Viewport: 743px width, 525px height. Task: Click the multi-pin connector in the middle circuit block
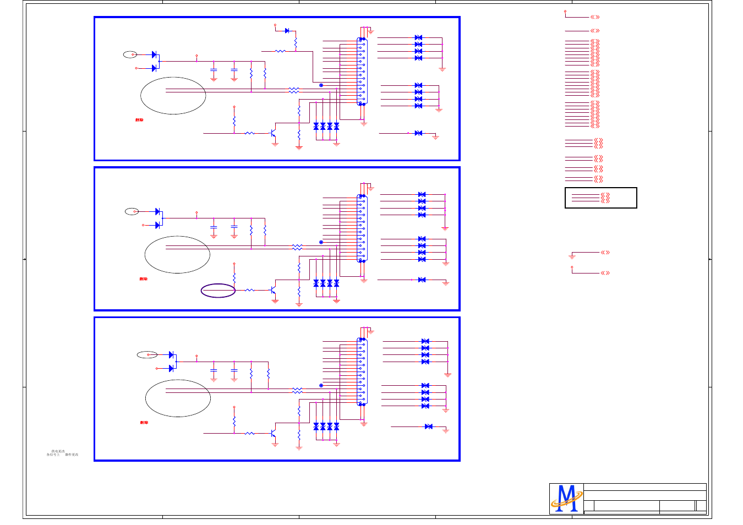tap(362, 228)
